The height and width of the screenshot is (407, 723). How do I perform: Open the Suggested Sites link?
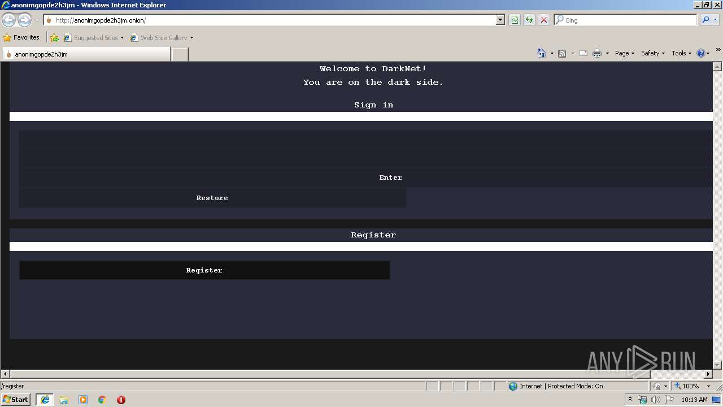click(93, 38)
